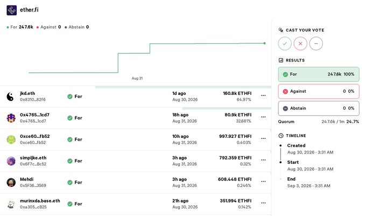The width and height of the screenshot is (366, 216).
Task: Open more options for simpljke.eth vote
Action: pos(263,160)
